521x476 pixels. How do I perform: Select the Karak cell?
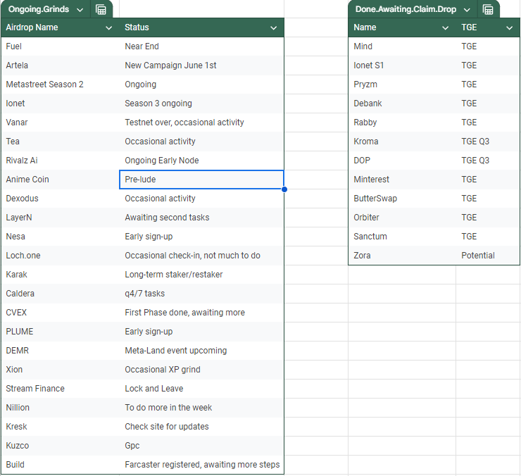pos(60,275)
